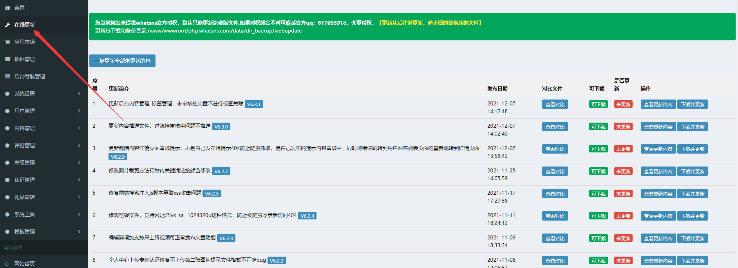Screen dimensions: 738x268
Task: Click the list icon beside 插件管理
Action: coord(7,59)
